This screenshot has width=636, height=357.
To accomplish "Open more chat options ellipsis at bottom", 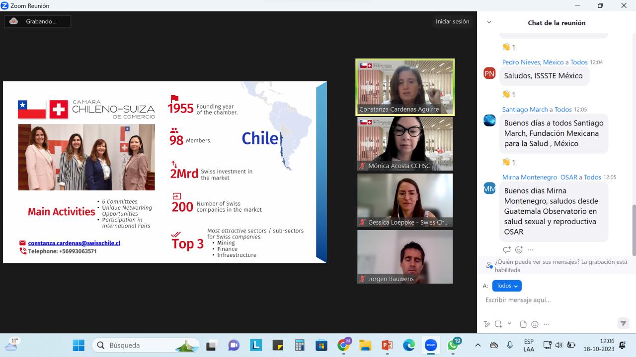I will [546, 324].
